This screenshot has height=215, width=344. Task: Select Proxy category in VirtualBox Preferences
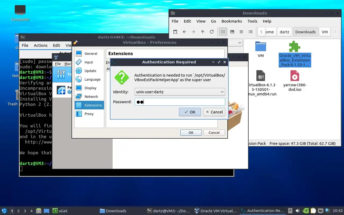(x=89, y=114)
